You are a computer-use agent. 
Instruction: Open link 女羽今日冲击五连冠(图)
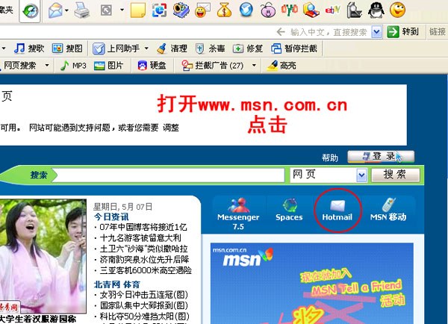[143, 295]
